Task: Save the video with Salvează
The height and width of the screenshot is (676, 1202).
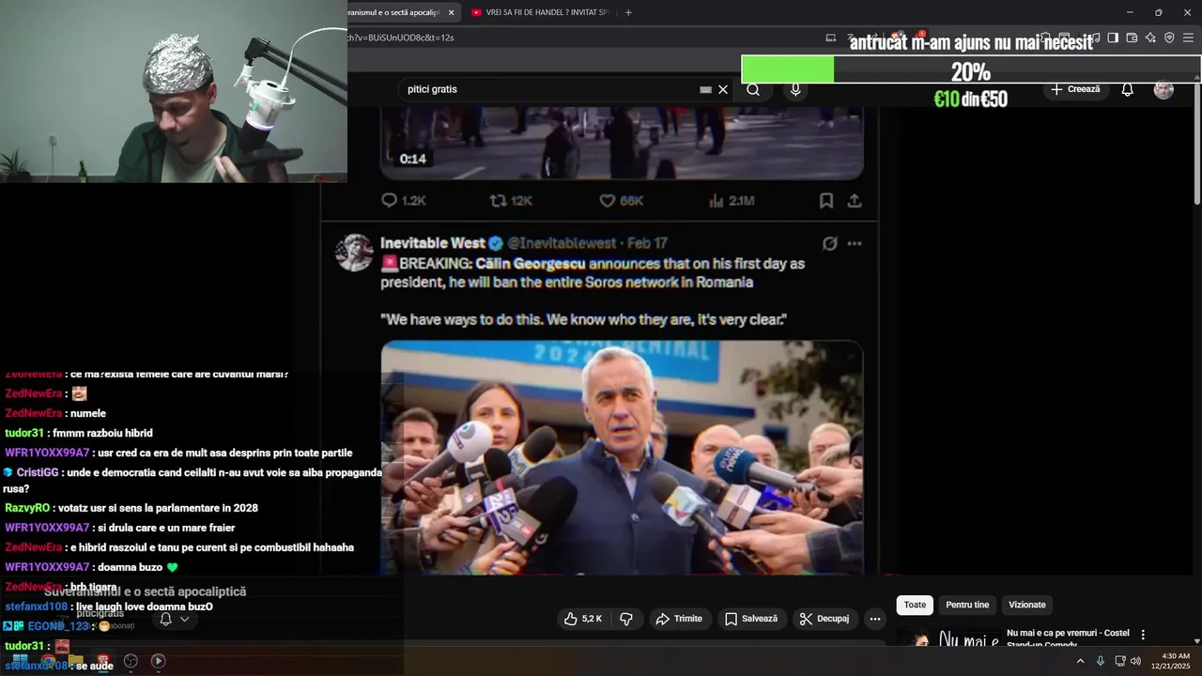Action: click(751, 619)
